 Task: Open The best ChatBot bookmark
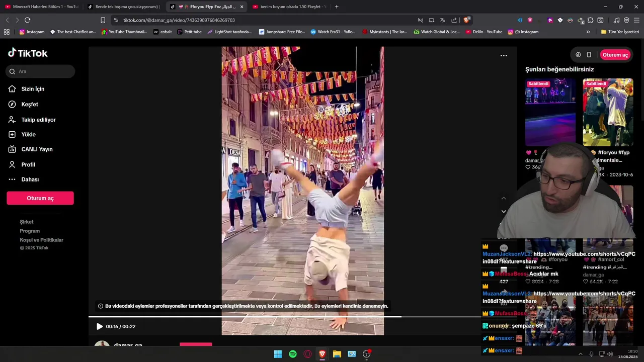73,32
